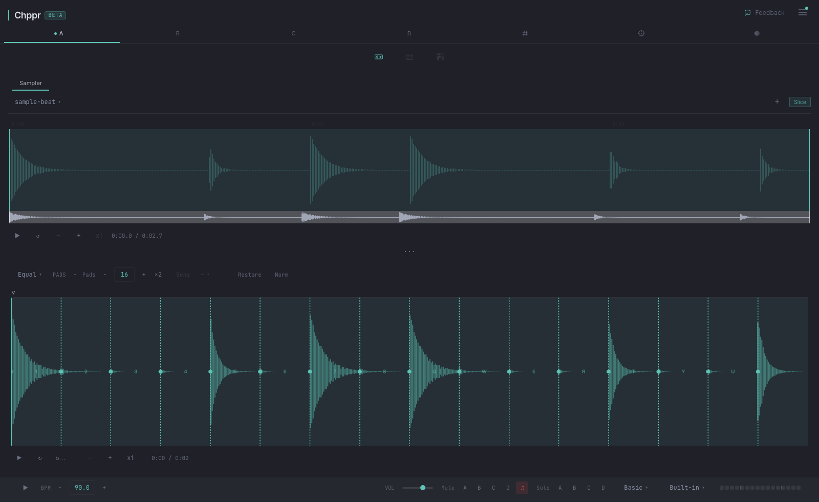
Task: Click the Norm normalize button
Action: [282, 275]
